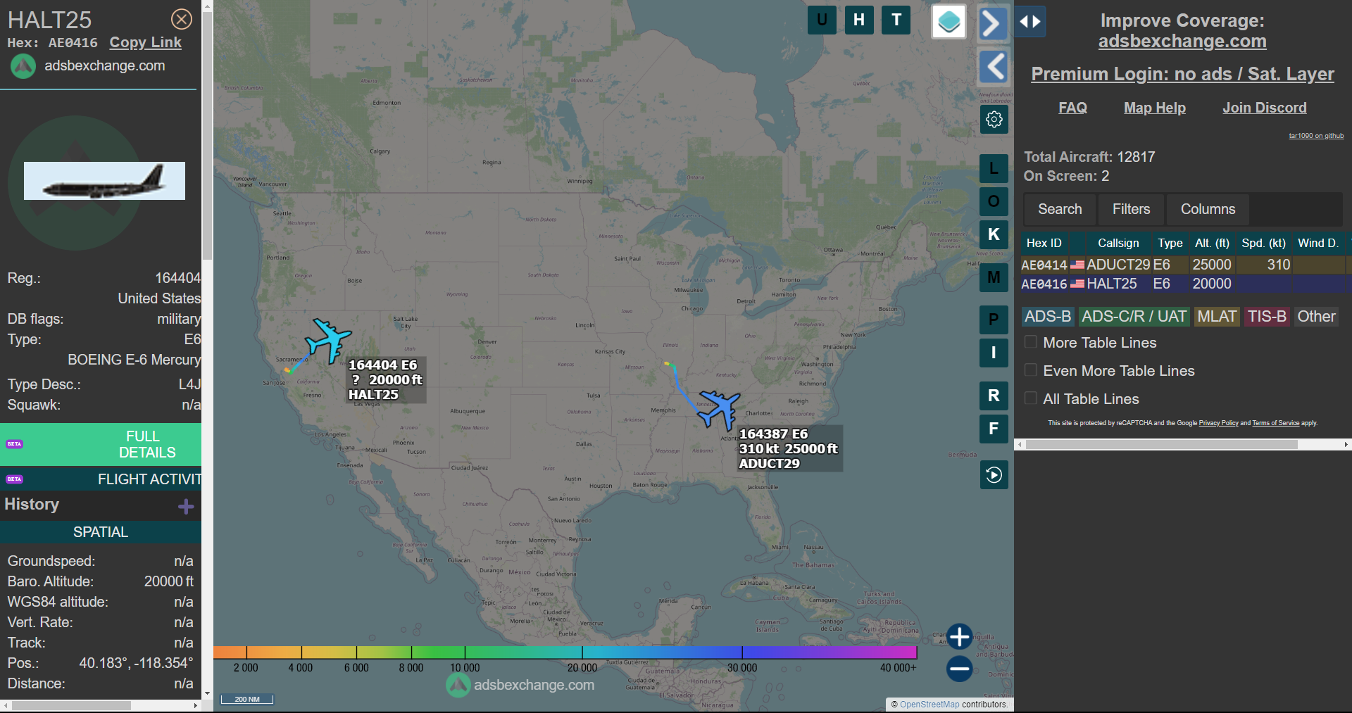The height and width of the screenshot is (713, 1352).
Task: Click the F follow button
Action: point(994,429)
